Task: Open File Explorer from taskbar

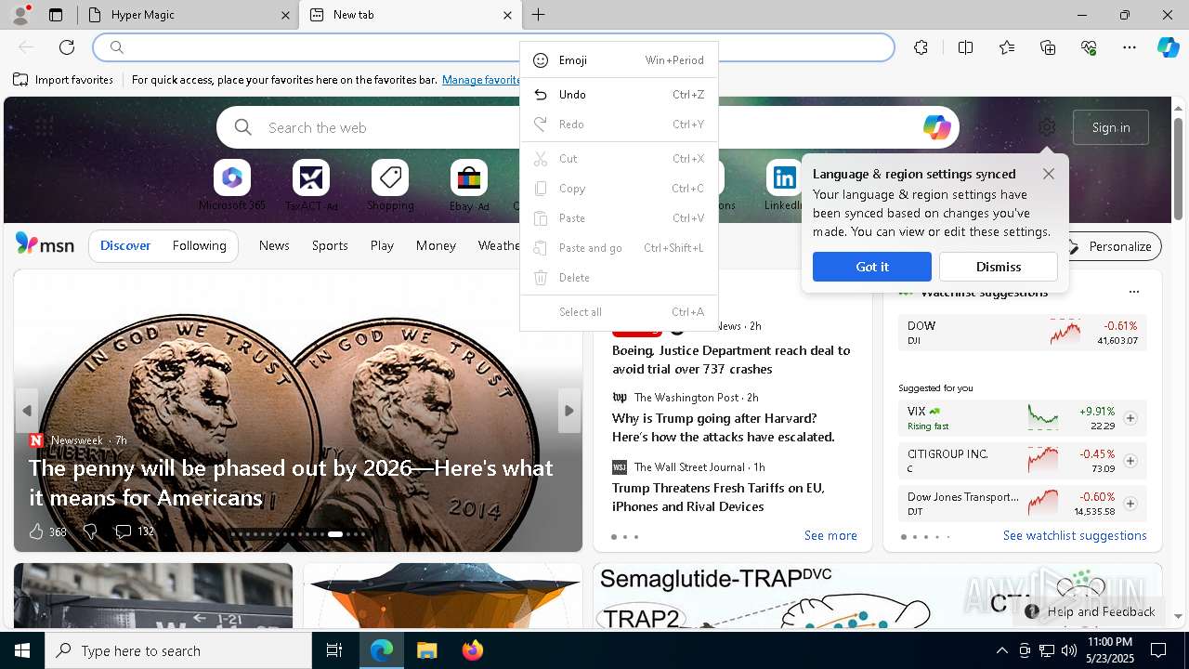Action: pos(426,650)
